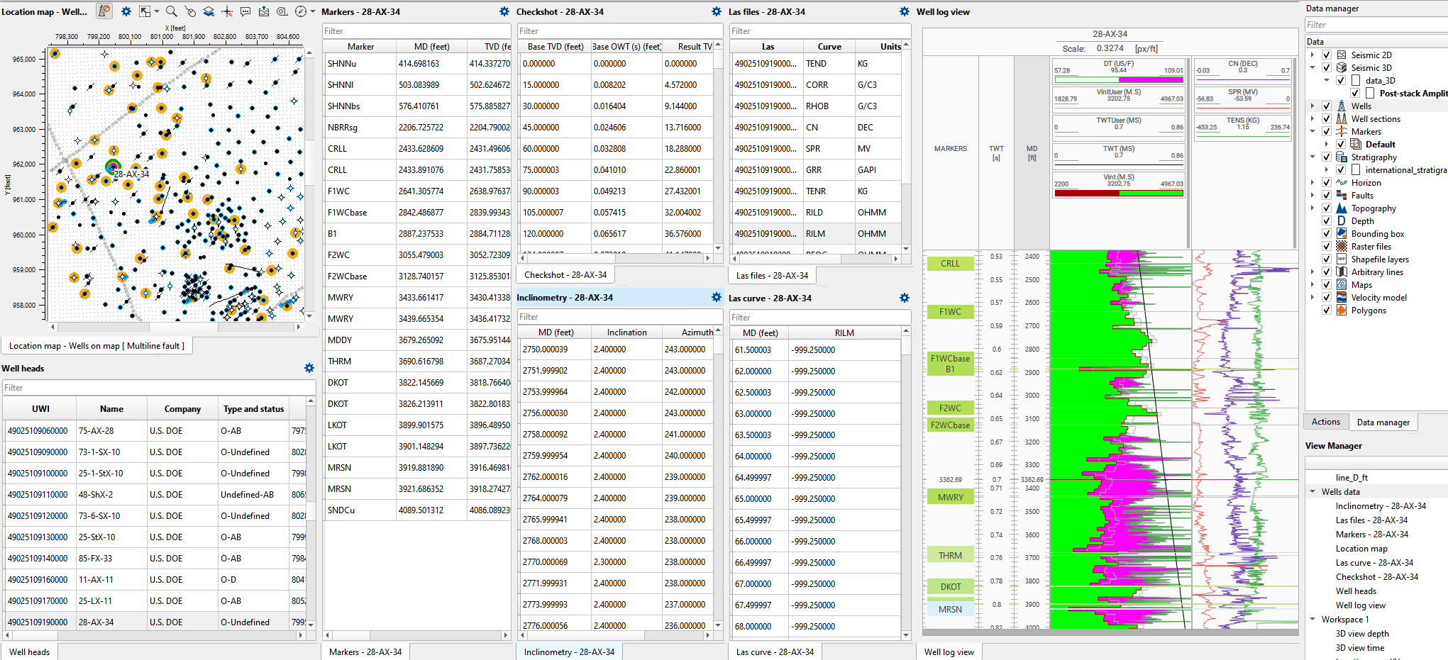Click the layers icon in the map toolbar
The width and height of the screenshot is (1448, 660).
[209, 11]
